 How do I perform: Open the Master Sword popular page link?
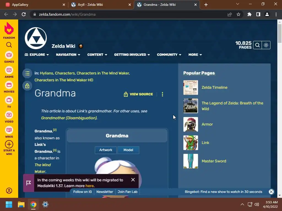(x=214, y=161)
